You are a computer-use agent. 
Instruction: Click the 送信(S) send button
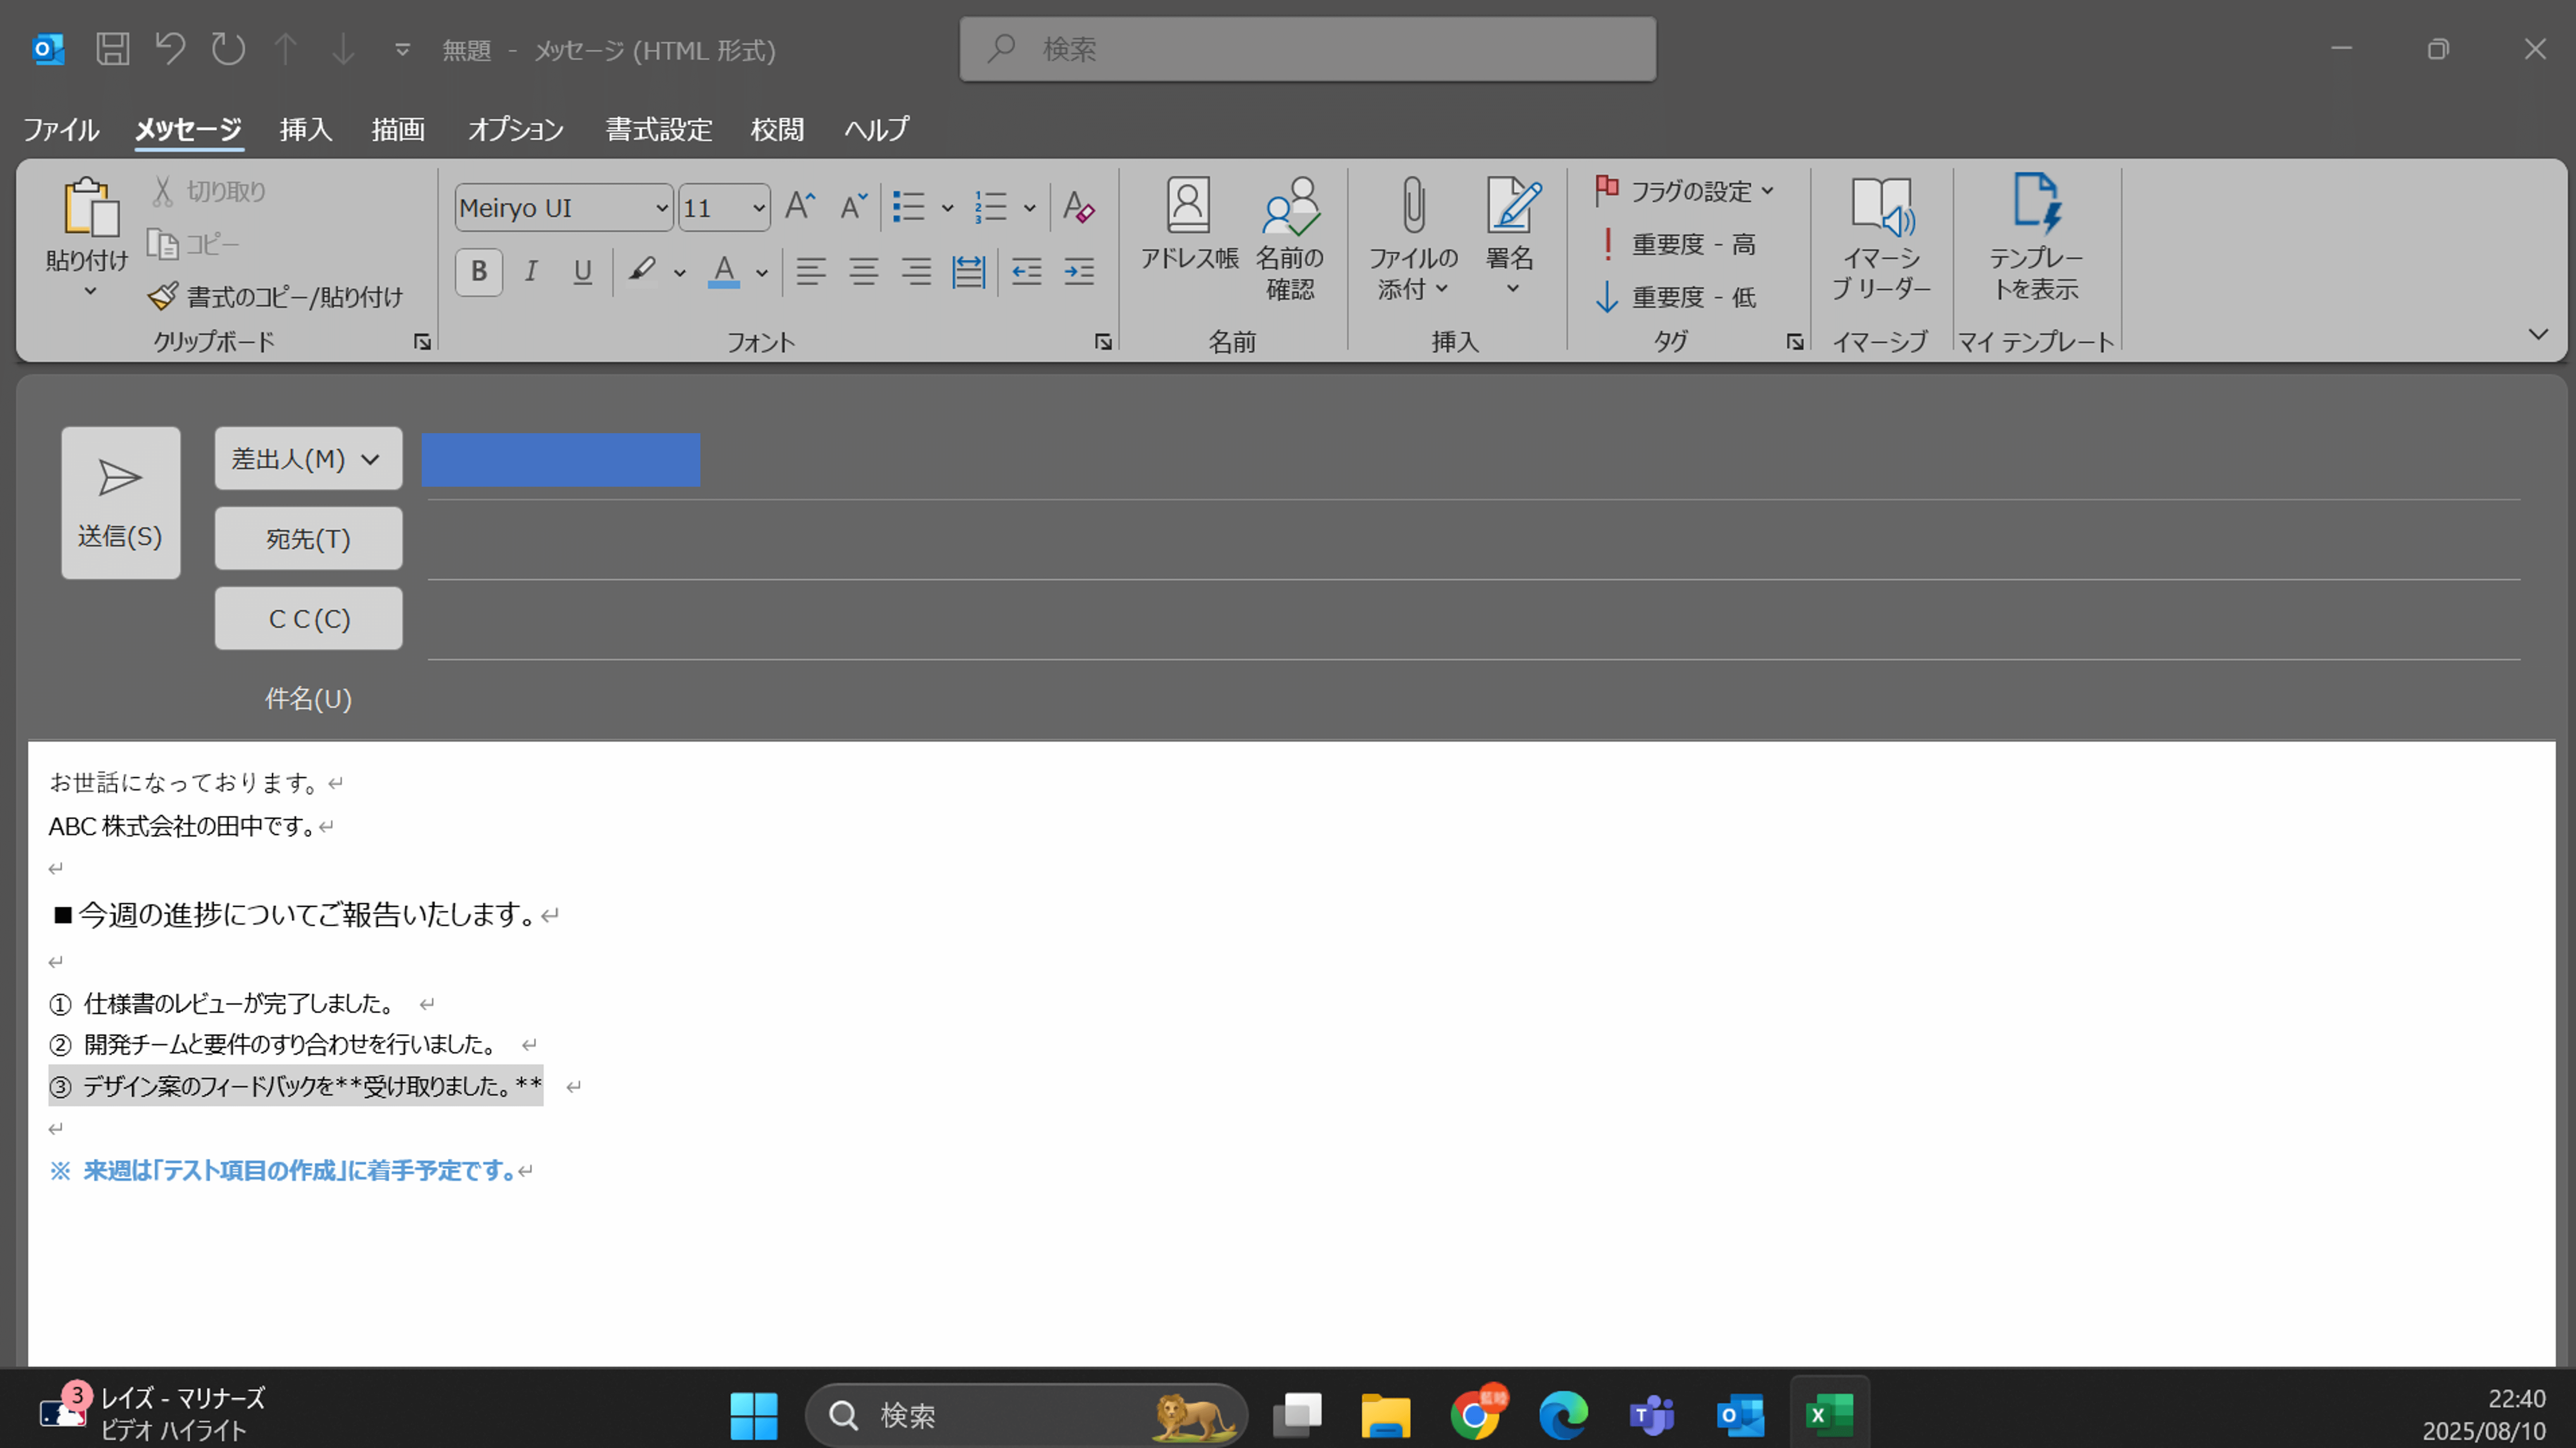pos(121,503)
